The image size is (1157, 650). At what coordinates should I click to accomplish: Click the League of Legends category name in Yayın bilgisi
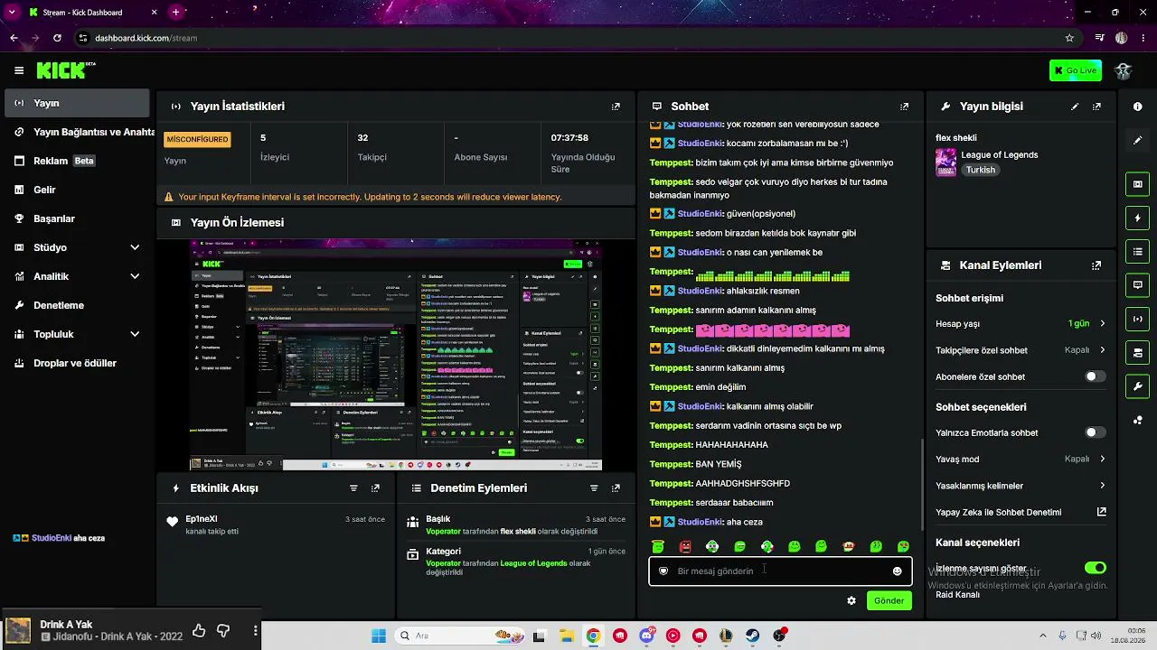coord(999,154)
